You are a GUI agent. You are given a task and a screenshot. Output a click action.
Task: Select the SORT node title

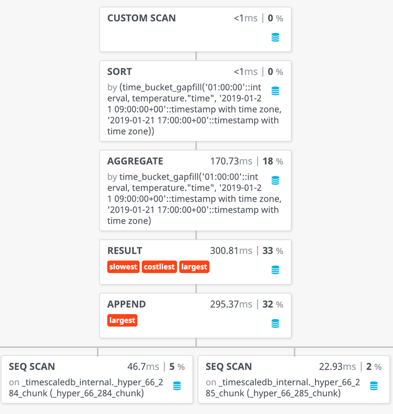(x=119, y=72)
